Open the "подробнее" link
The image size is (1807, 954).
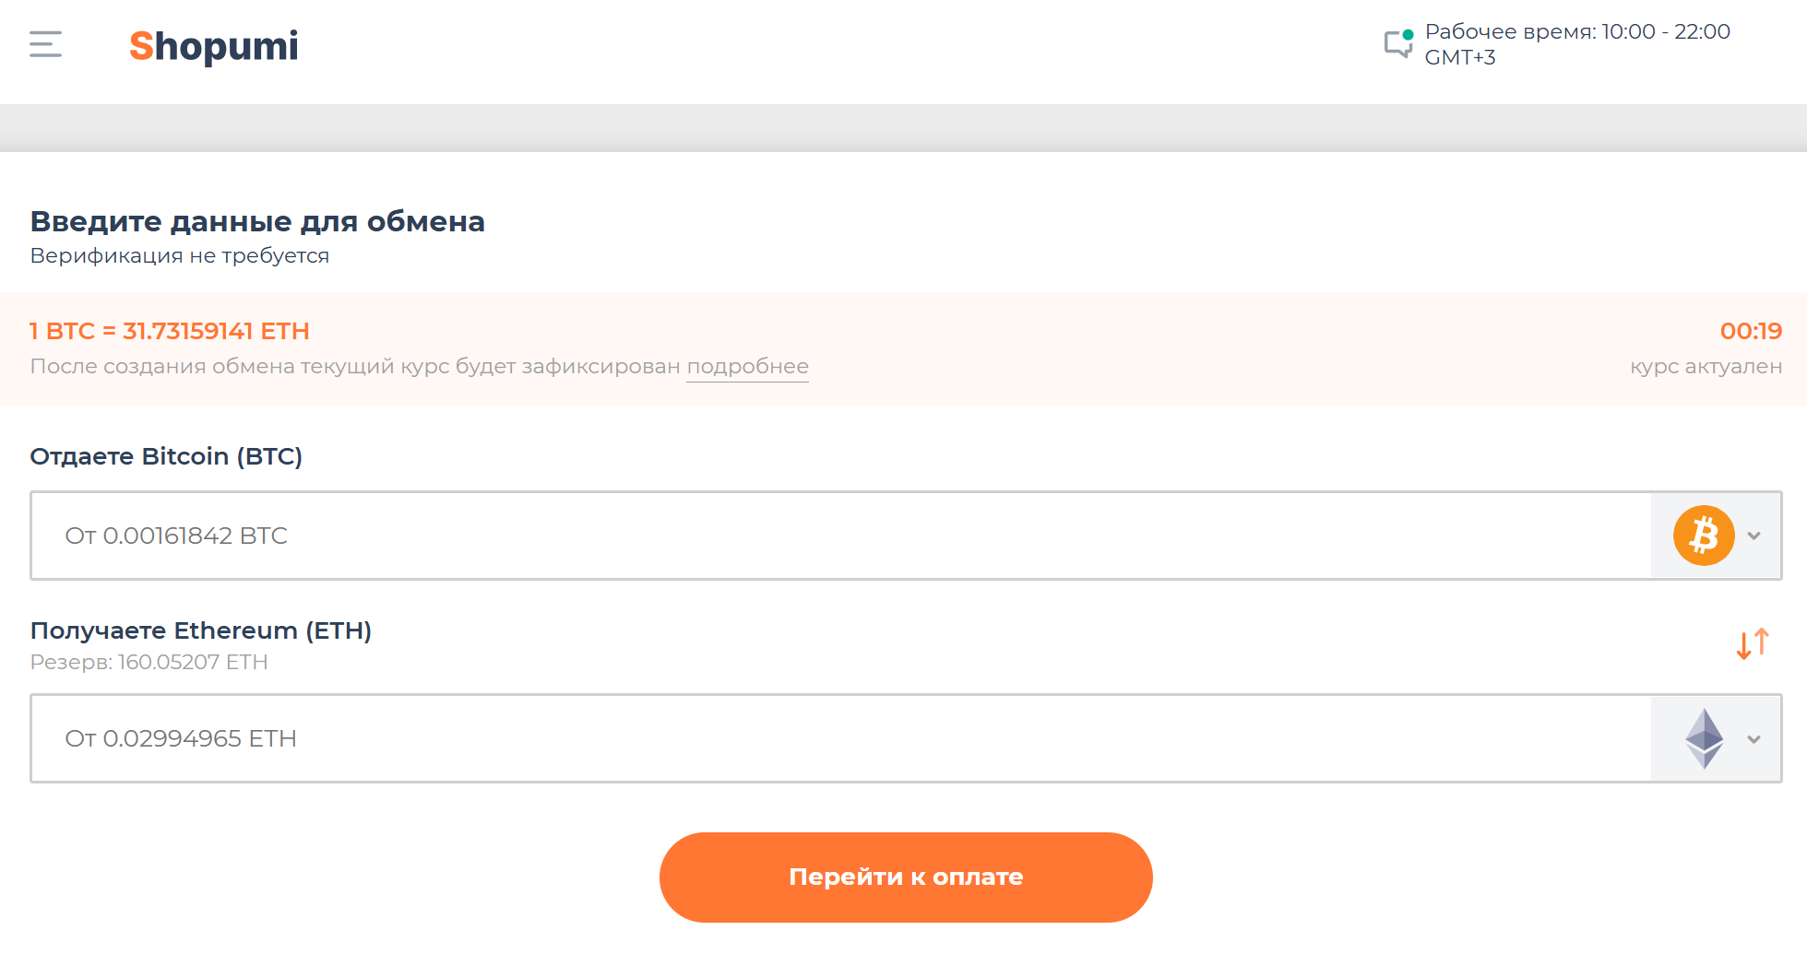tap(747, 366)
